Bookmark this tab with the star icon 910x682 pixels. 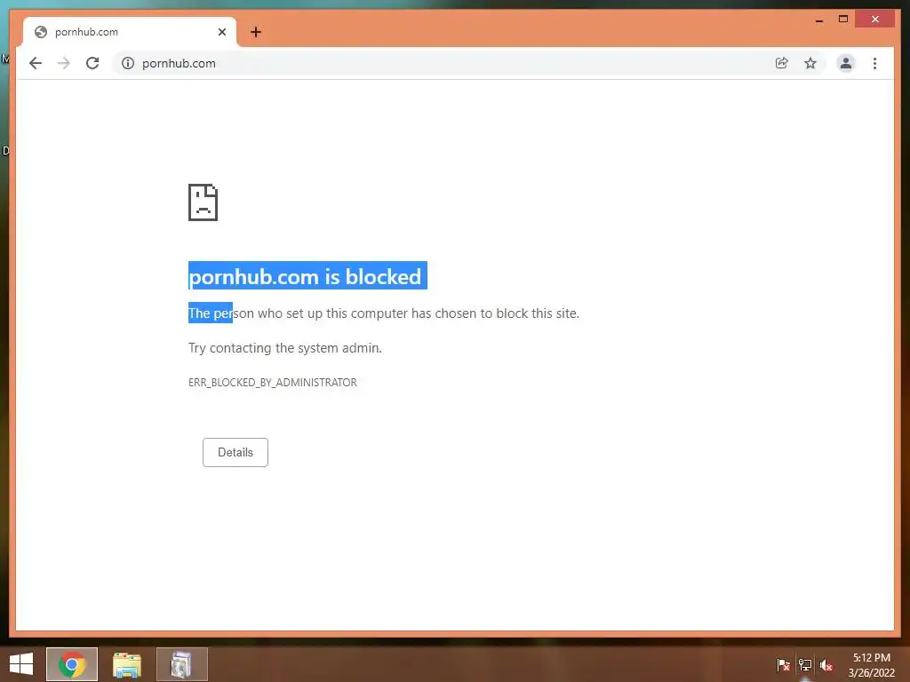(810, 63)
